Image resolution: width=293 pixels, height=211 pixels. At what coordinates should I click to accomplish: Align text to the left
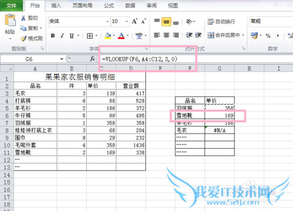coord(157,35)
